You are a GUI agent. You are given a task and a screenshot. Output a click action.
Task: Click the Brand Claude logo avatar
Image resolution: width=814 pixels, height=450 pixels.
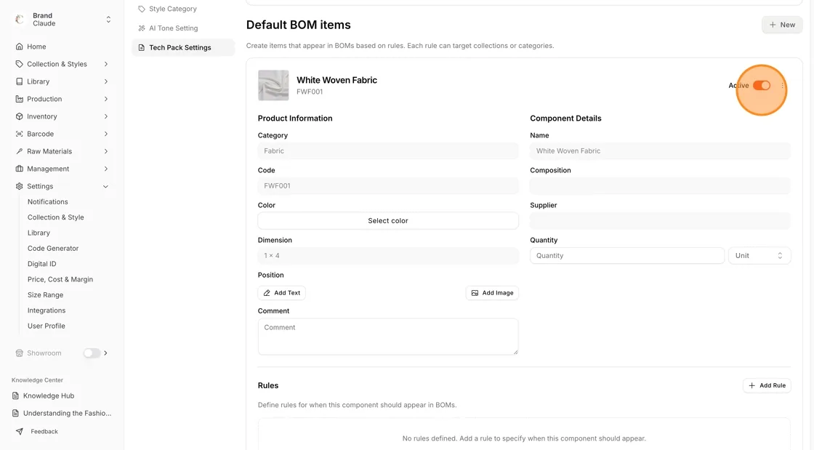point(20,19)
